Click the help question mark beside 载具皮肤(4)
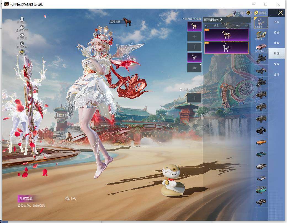The width and height of the screenshot is (287, 223). 221,20
